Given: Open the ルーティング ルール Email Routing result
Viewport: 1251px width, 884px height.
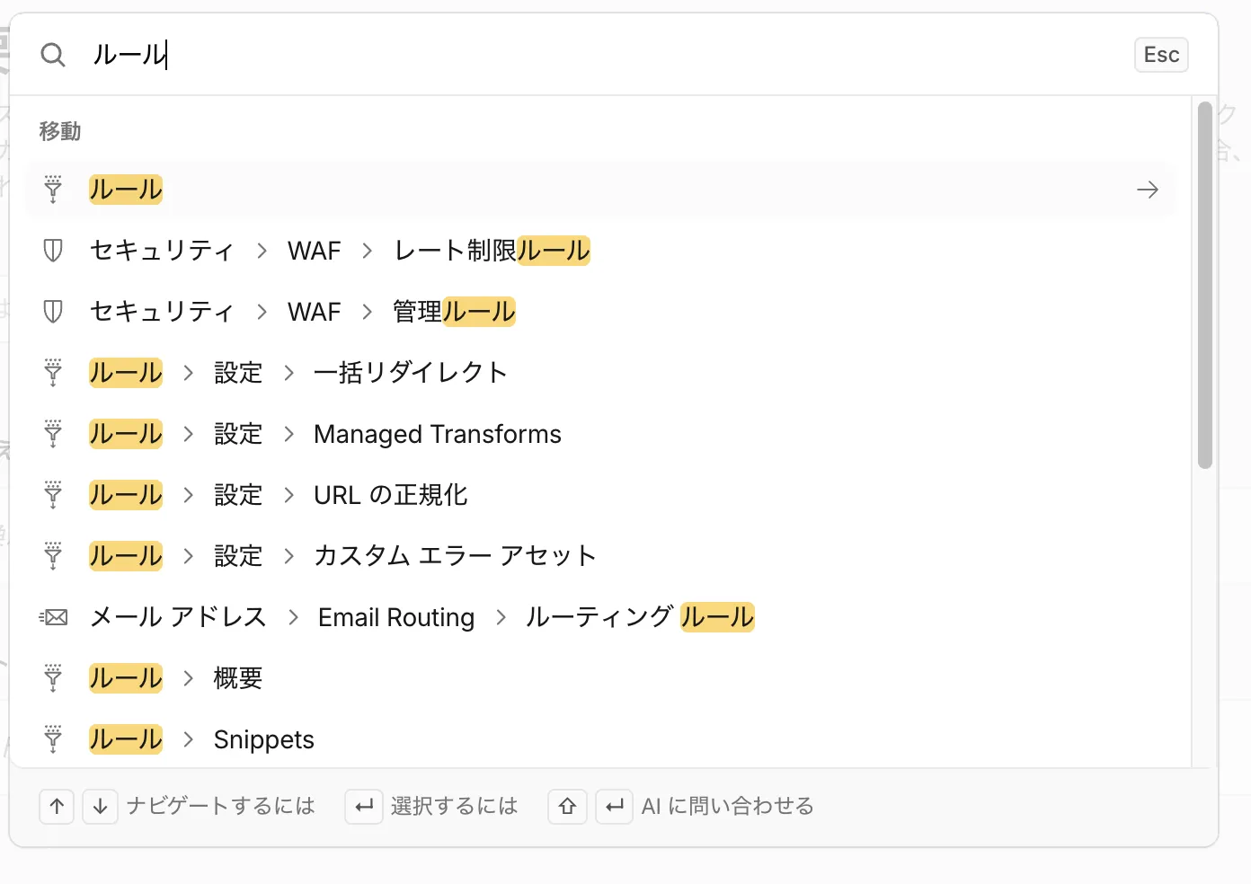Looking at the screenshot, I should pos(600,617).
